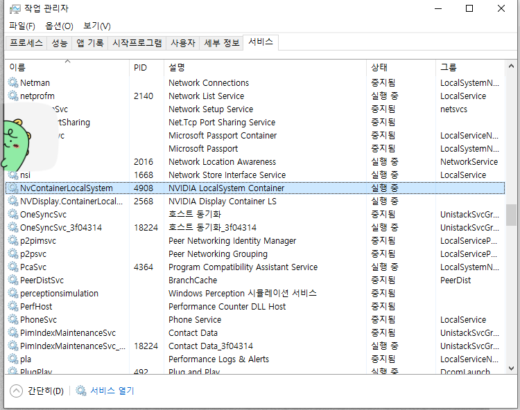This screenshot has width=520, height=410.
Task: Click the gear icon beside p2psvc
Action: coord(13,253)
